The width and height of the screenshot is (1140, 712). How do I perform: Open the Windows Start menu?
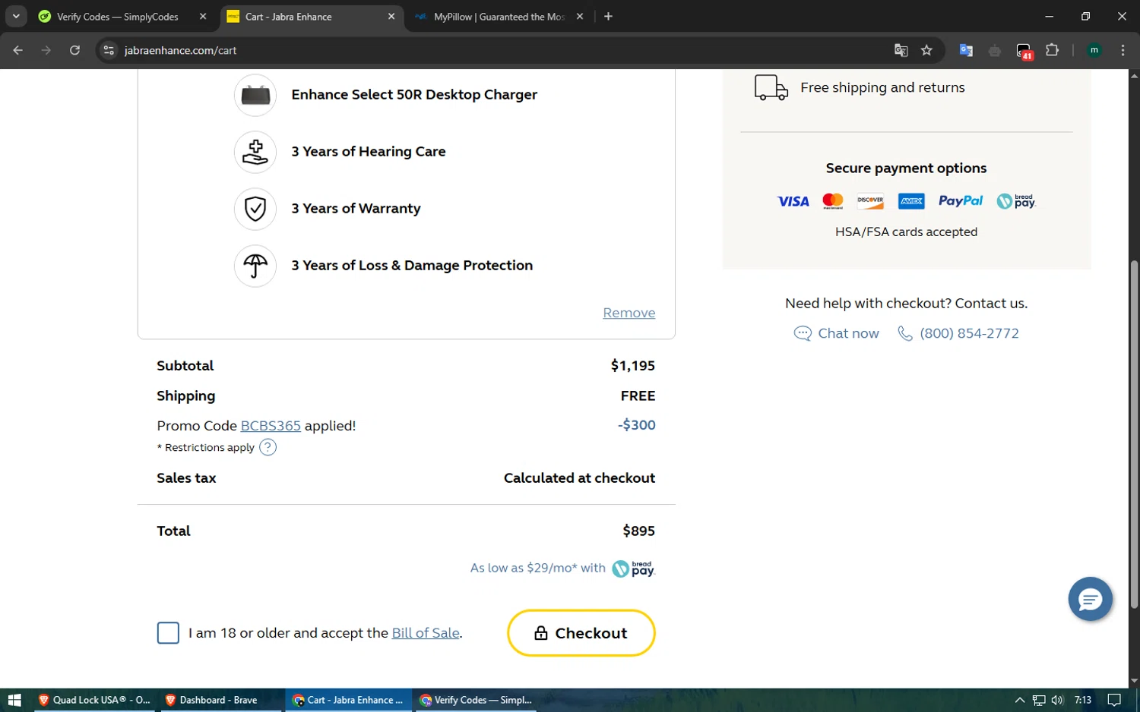14,700
